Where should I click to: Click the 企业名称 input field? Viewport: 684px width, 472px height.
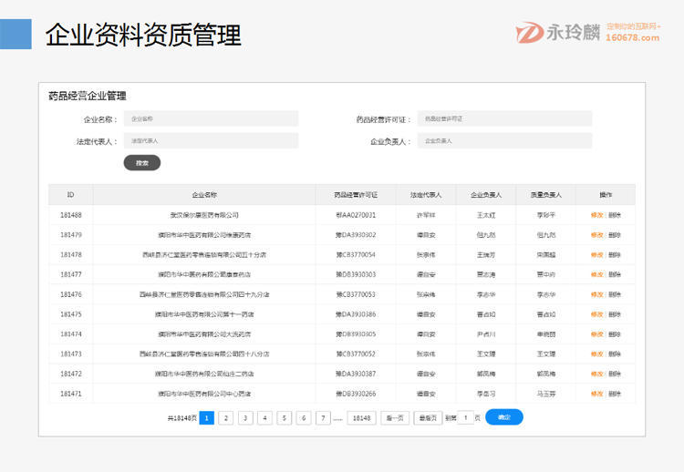pyautogui.click(x=210, y=118)
